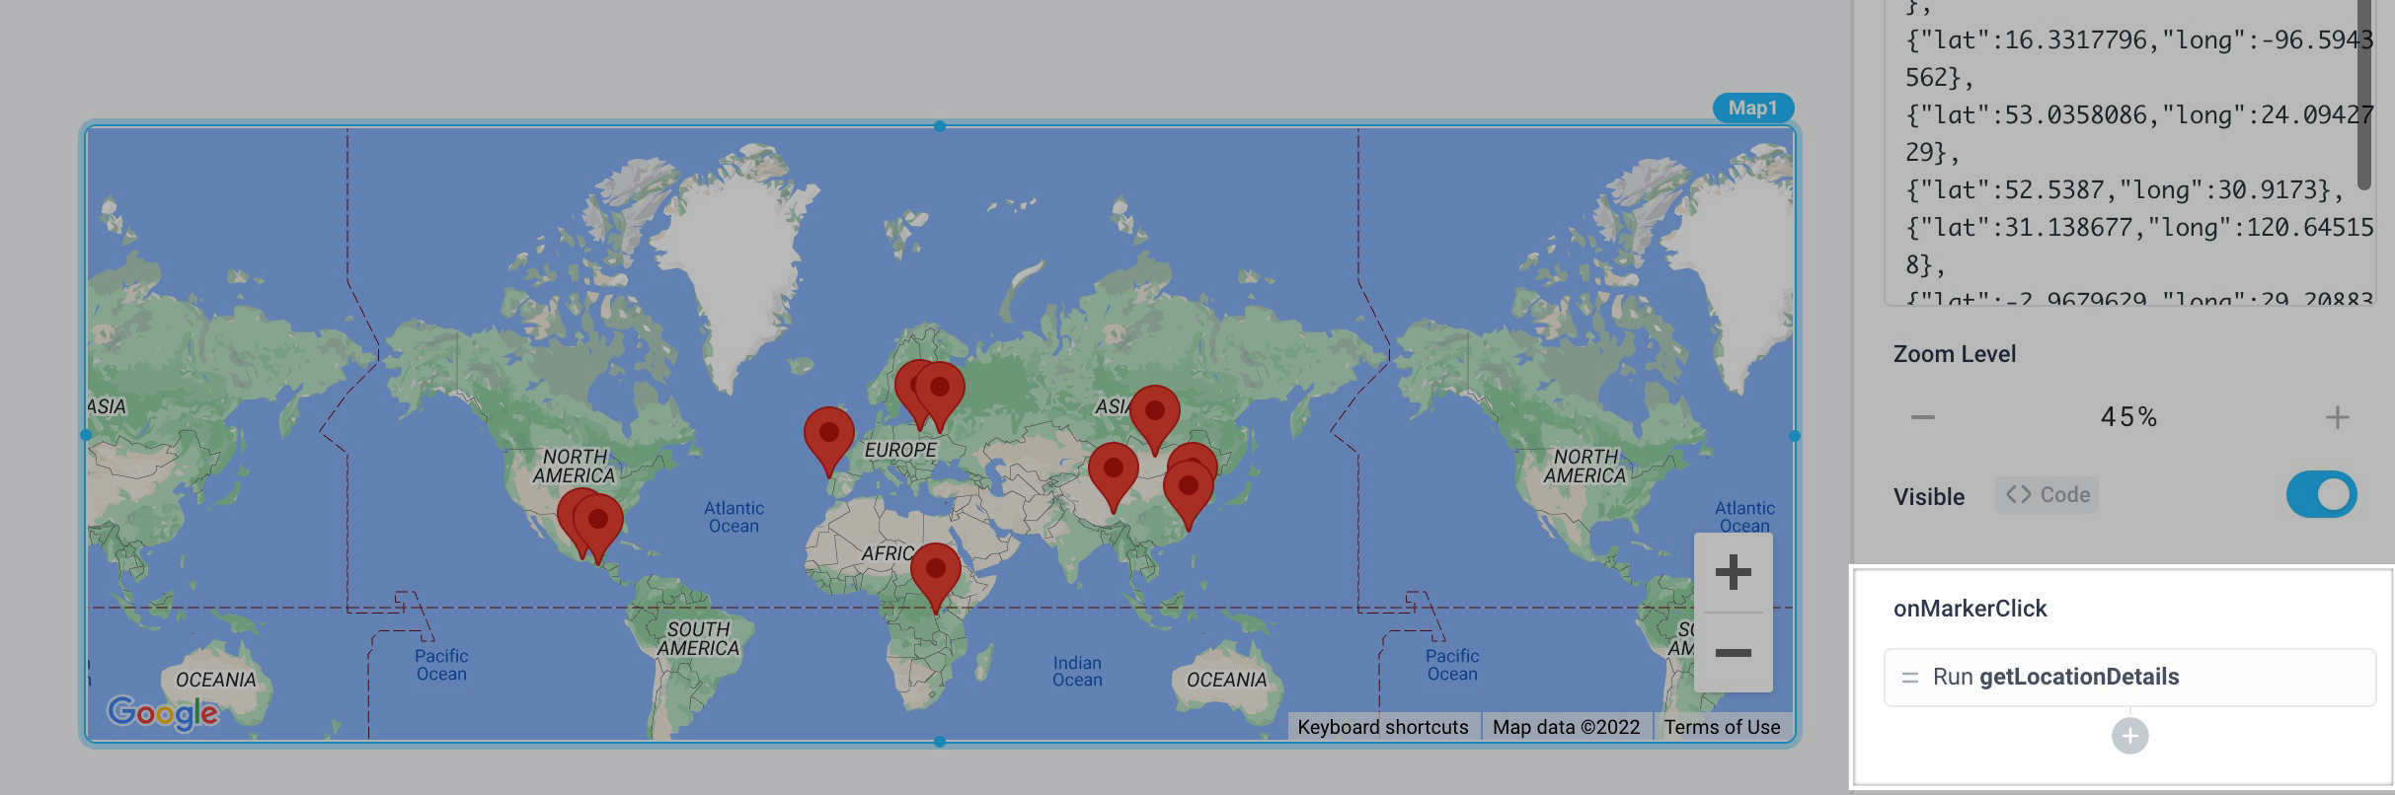Click the bottom center resize handle of Map1
The height and width of the screenshot is (795, 2395).
(x=940, y=742)
